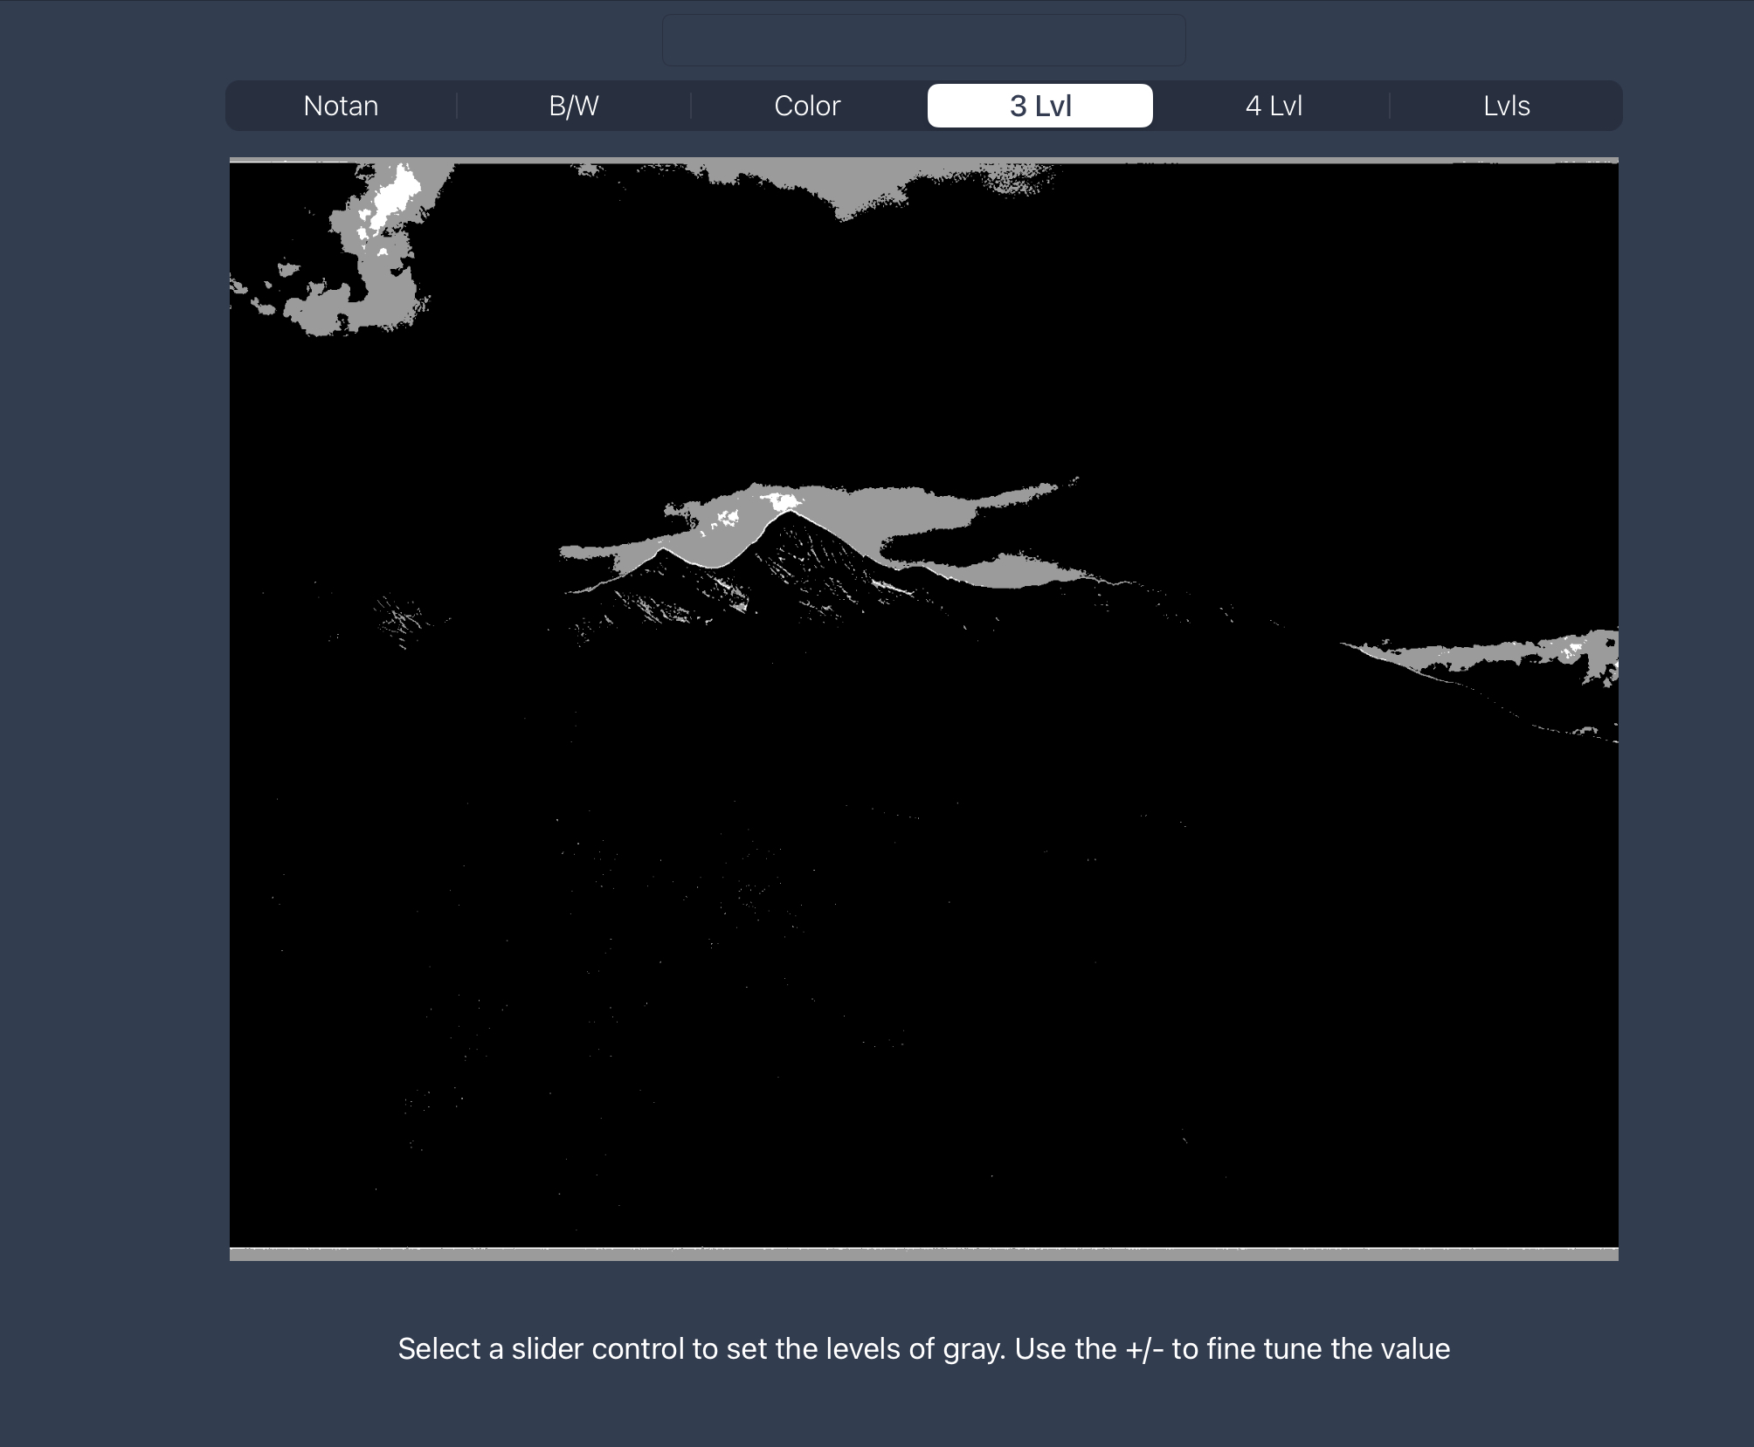
Task: Select the B/W view tab
Action: pos(574,106)
